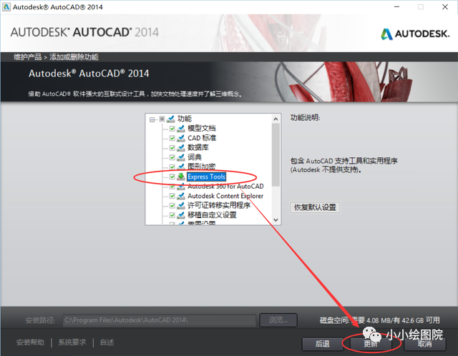
Task: Check the Express Tools checkbox
Action: tap(172, 177)
